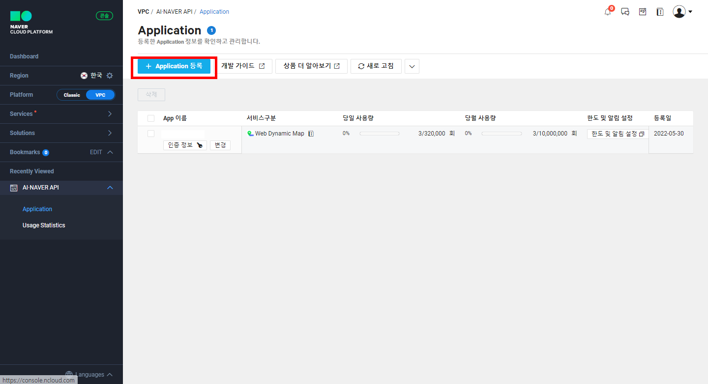
Task: Click the 콘솔 console badge
Action: click(104, 16)
